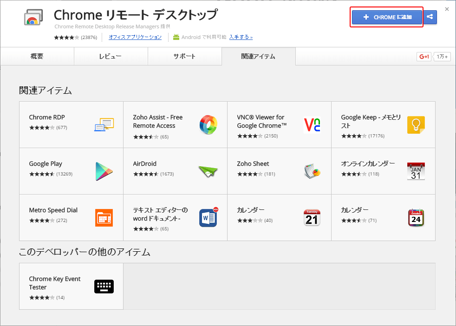Click the star rating with 23876 reviews
Screen dimensions: 456x326
pos(75,37)
